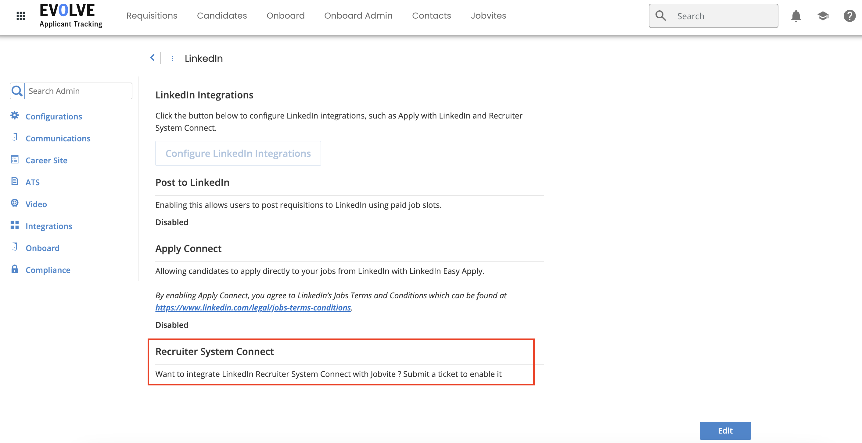Open the Career Site section
The image size is (862, 443).
(46, 160)
